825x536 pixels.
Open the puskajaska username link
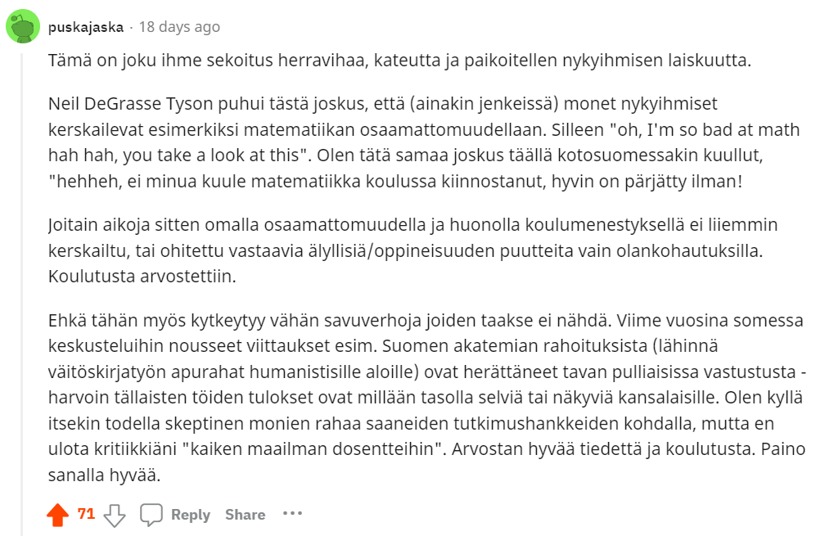(x=85, y=27)
